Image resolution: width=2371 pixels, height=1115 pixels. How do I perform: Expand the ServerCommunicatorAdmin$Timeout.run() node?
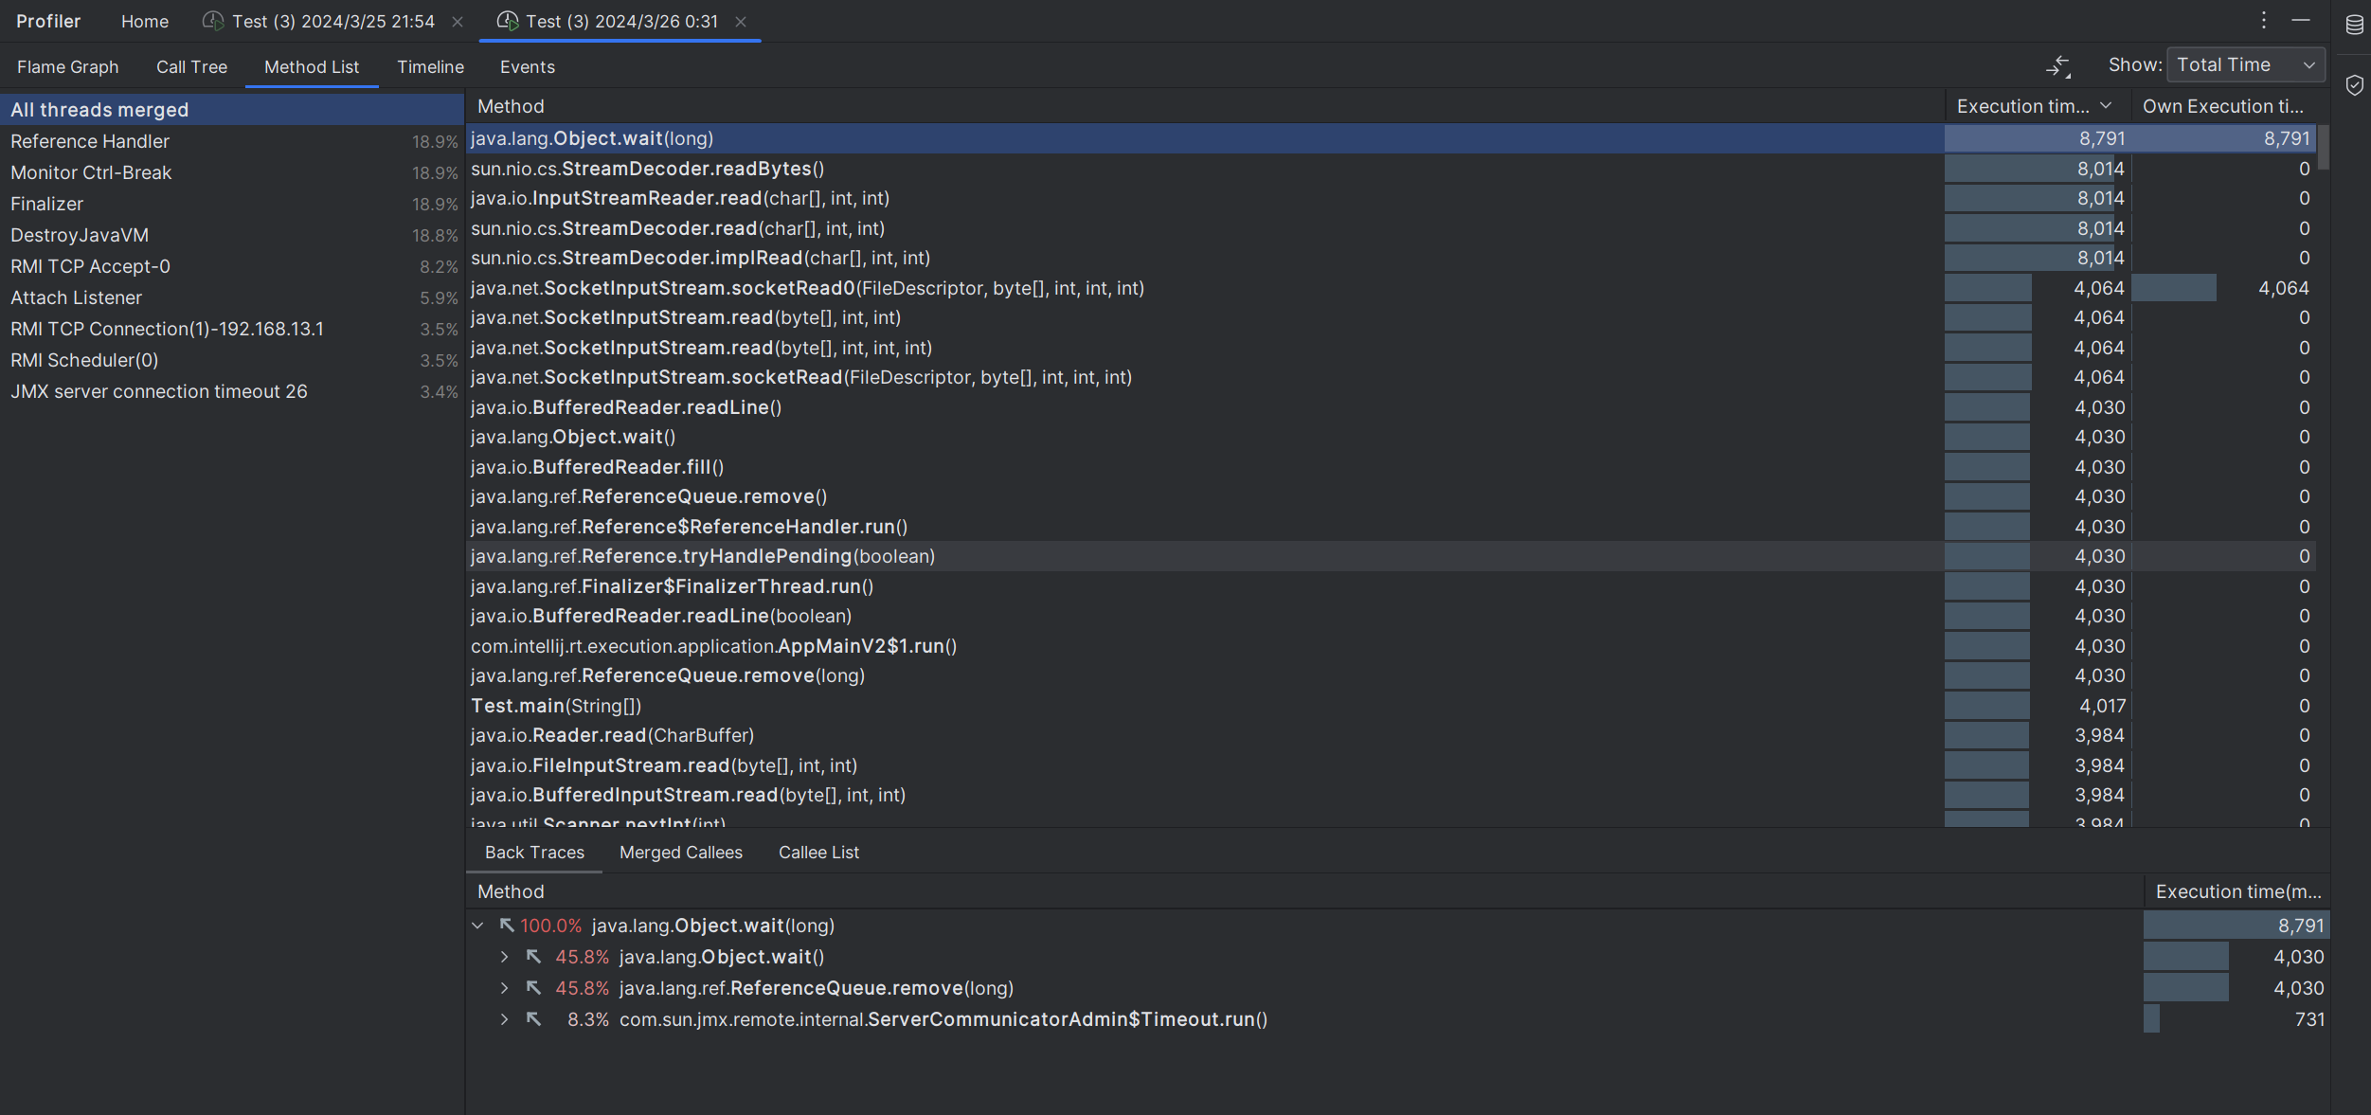[504, 1019]
